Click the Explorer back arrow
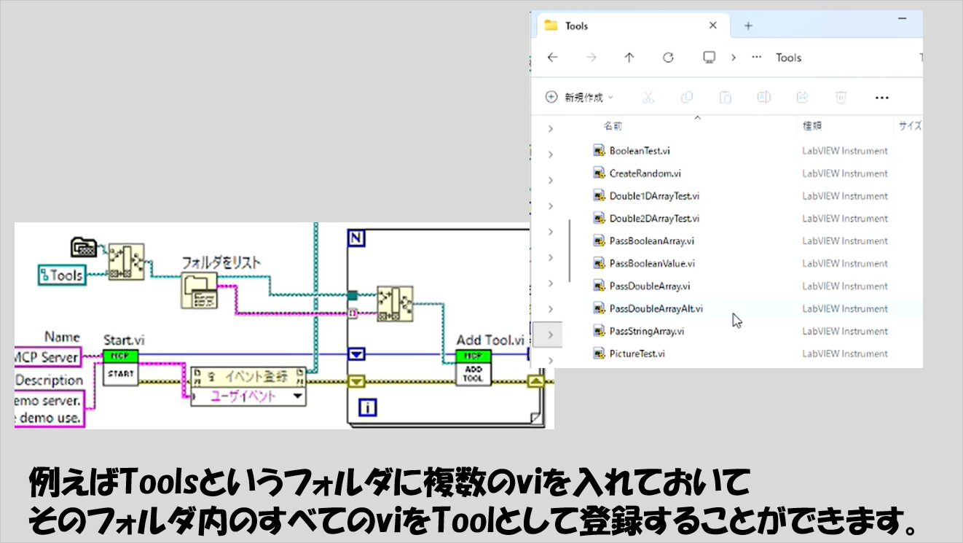The height and width of the screenshot is (543, 963). click(x=552, y=58)
